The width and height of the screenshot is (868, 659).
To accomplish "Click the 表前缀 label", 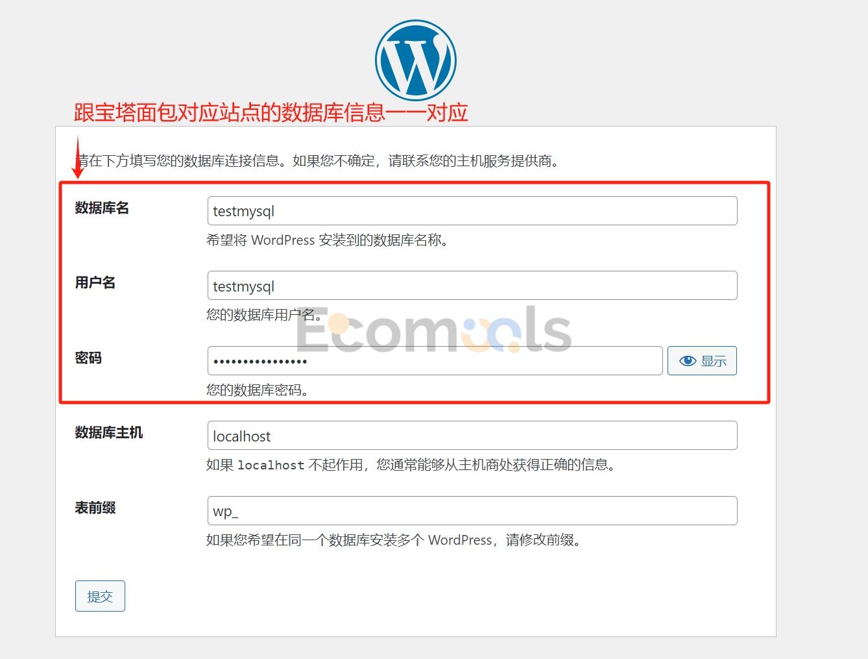I will point(95,508).
